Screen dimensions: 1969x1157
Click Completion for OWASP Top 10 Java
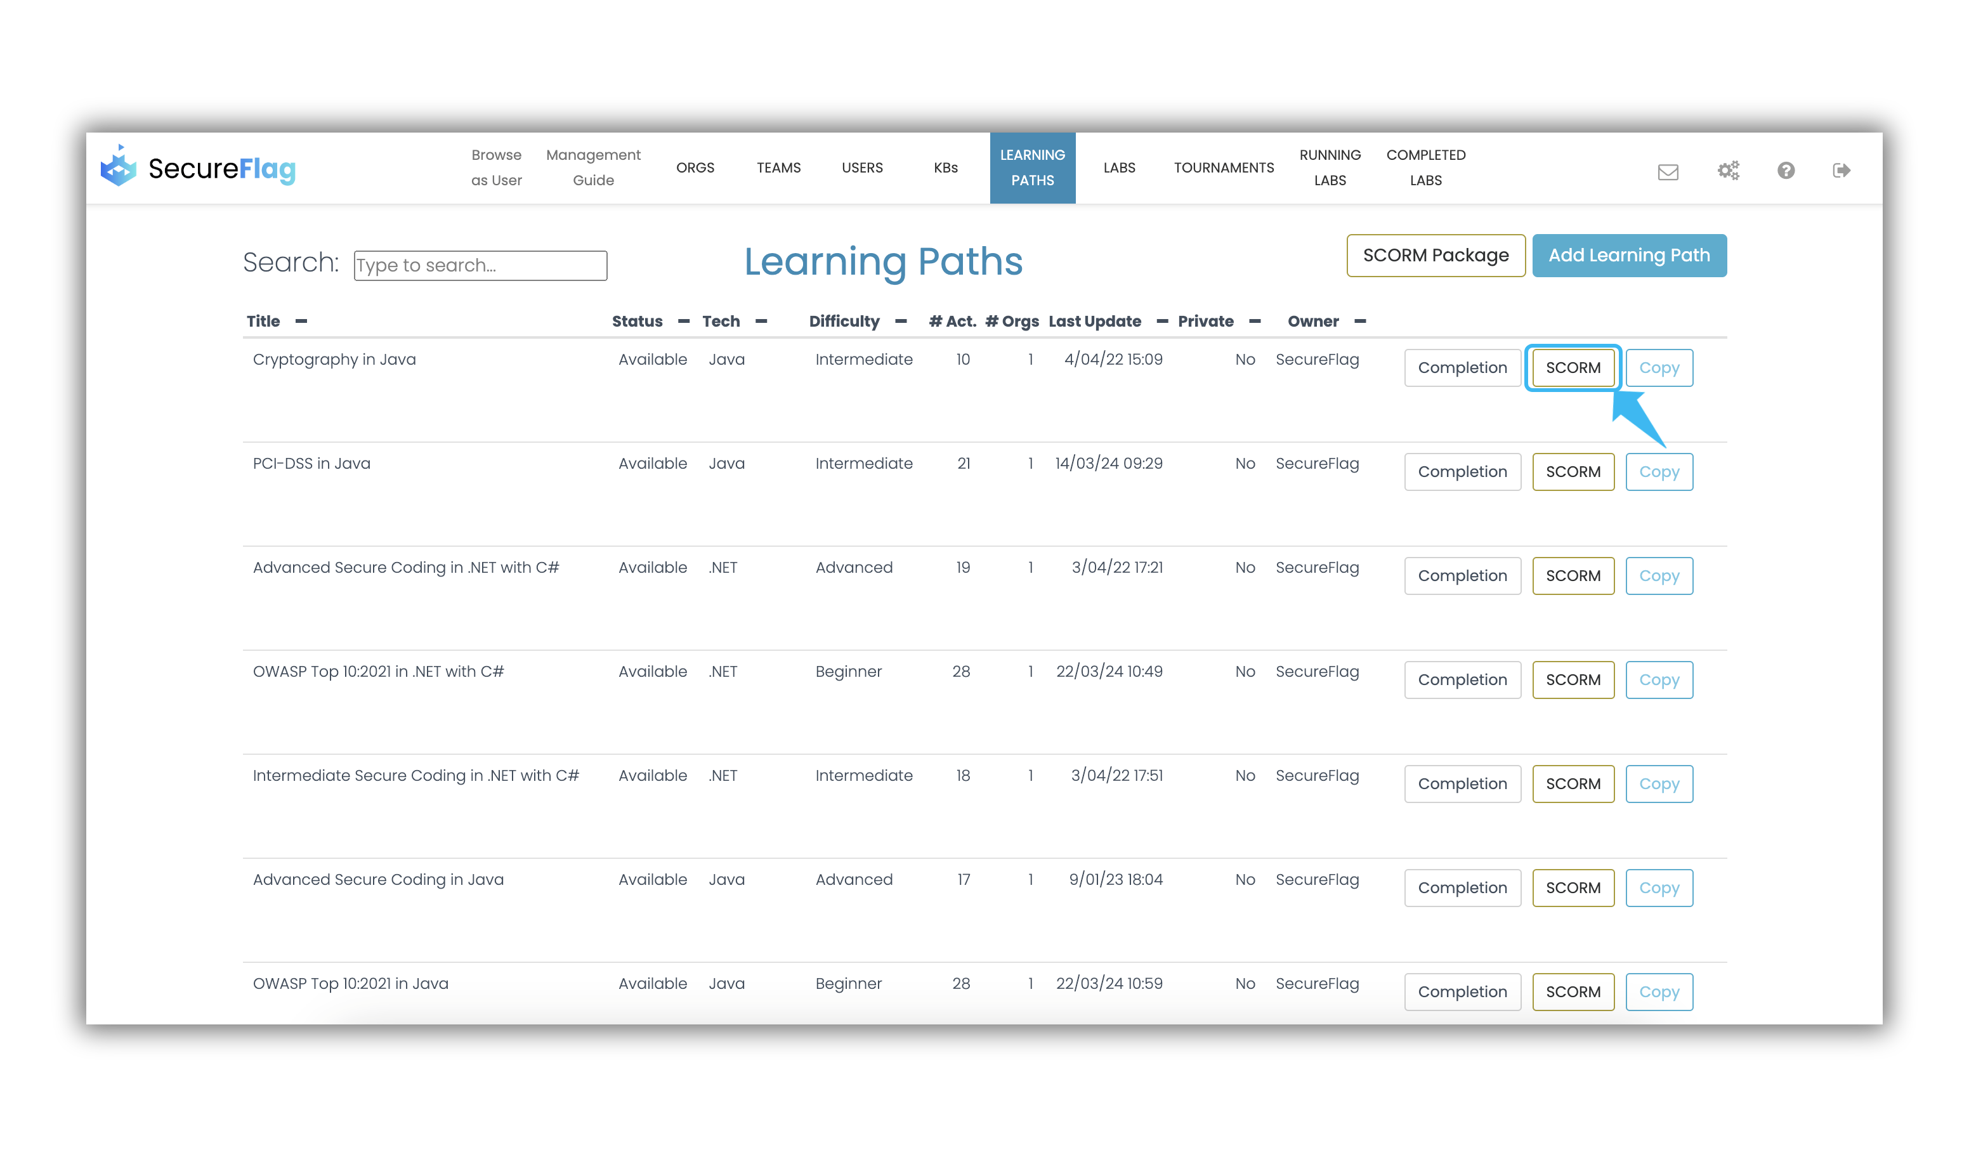[x=1462, y=991]
